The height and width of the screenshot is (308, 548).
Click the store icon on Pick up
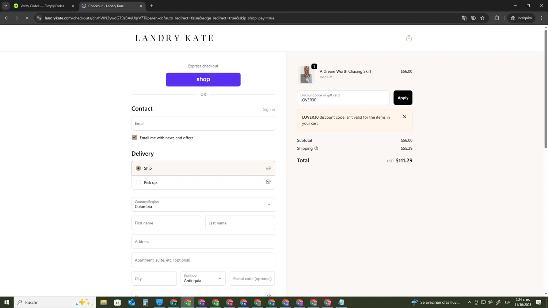[268, 182]
